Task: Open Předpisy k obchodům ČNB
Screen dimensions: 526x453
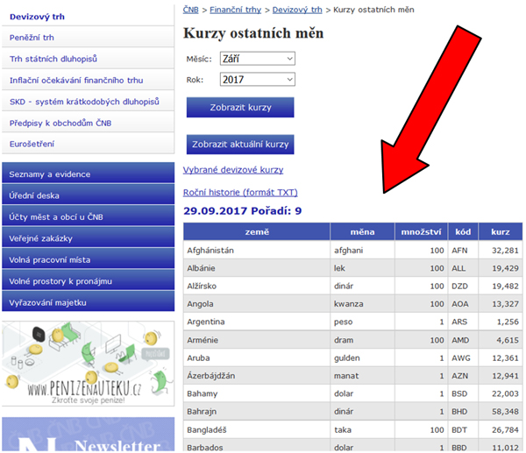Action: [60, 123]
